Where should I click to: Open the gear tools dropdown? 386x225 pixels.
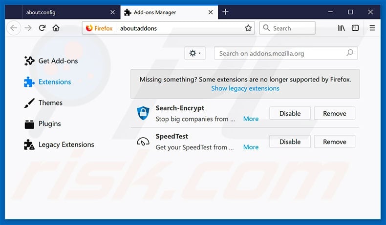point(195,53)
